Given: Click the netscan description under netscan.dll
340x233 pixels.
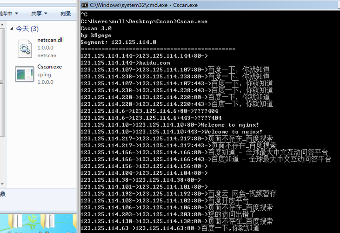Looking at the screenshot, I should point(47,55).
